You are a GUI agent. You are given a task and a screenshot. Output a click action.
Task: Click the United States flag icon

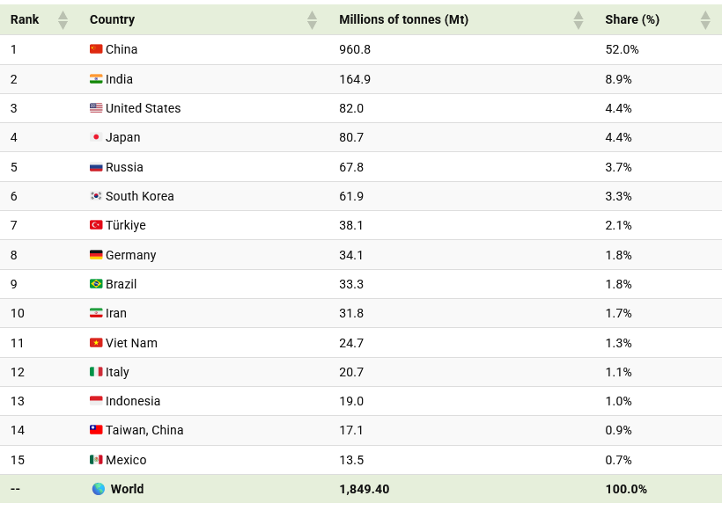click(x=96, y=108)
